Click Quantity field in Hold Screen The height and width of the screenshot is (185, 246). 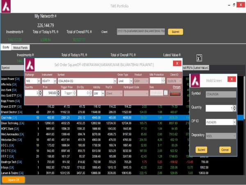(x=219, y=108)
